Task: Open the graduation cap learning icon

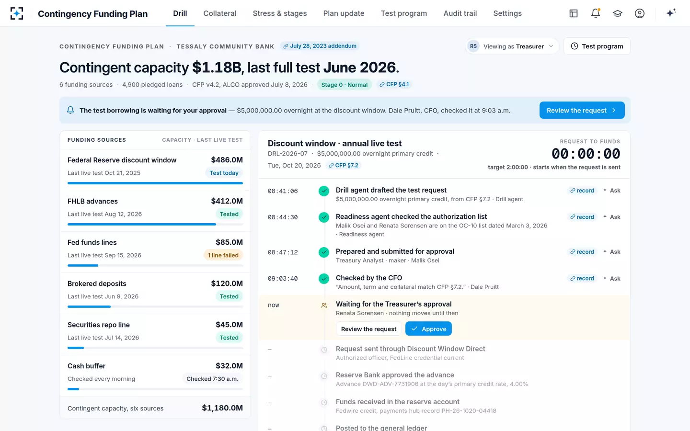Action: pyautogui.click(x=618, y=13)
